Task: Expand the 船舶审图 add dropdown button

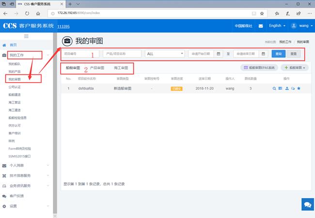Action: click(x=295, y=68)
